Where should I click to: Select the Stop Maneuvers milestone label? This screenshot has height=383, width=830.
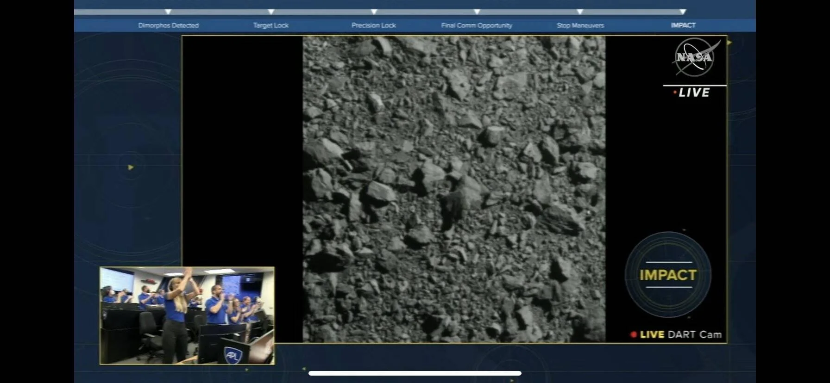(580, 25)
